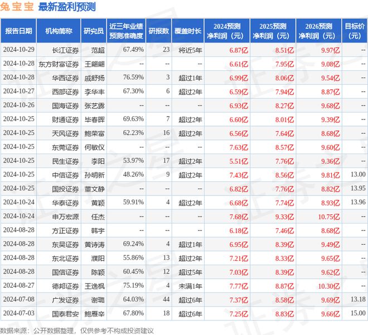Select the 研究员 column header
This screenshot has width=368, height=335.
(x=94, y=31)
